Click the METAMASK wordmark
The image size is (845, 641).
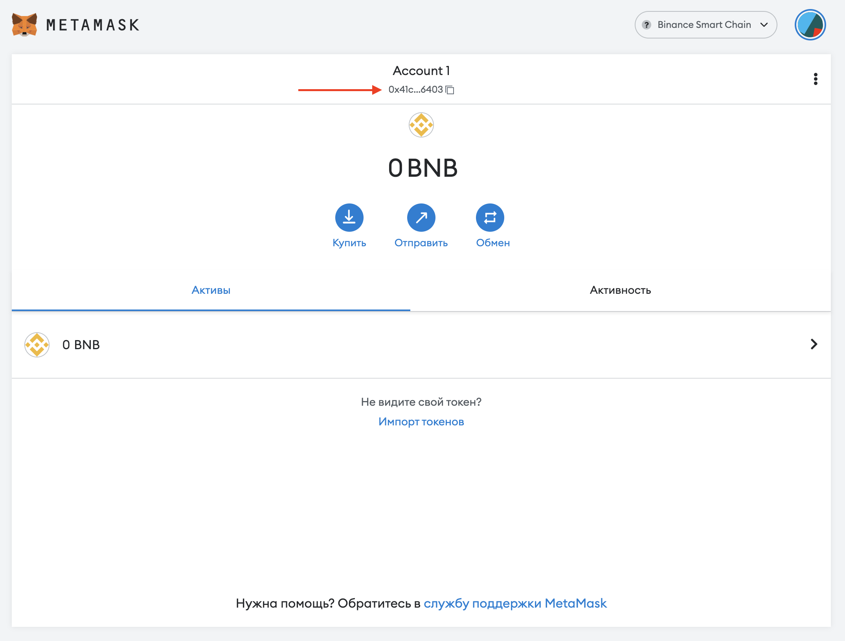93,25
